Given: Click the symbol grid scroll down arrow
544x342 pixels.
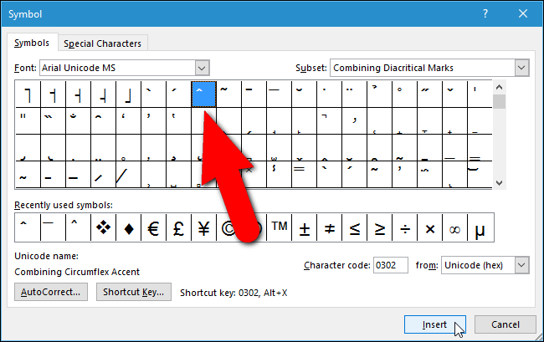Looking at the screenshot, I should pyautogui.click(x=499, y=182).
